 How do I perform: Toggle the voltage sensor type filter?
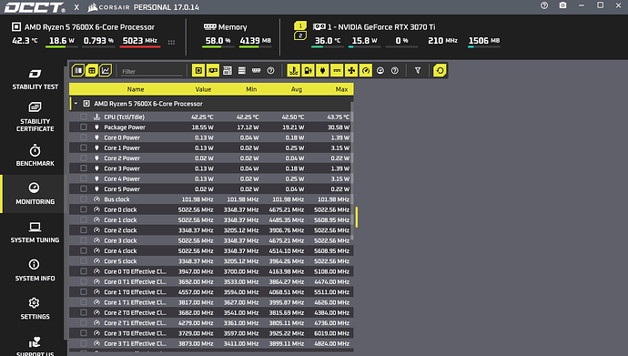point(308,70)
